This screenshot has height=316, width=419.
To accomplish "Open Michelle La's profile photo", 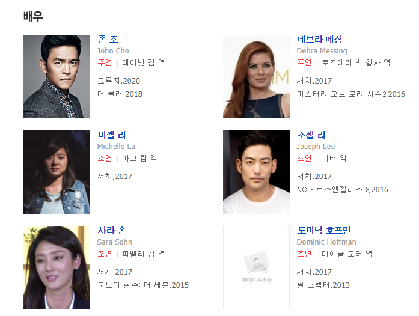I will pyautogui.click(x=57, y=172).
